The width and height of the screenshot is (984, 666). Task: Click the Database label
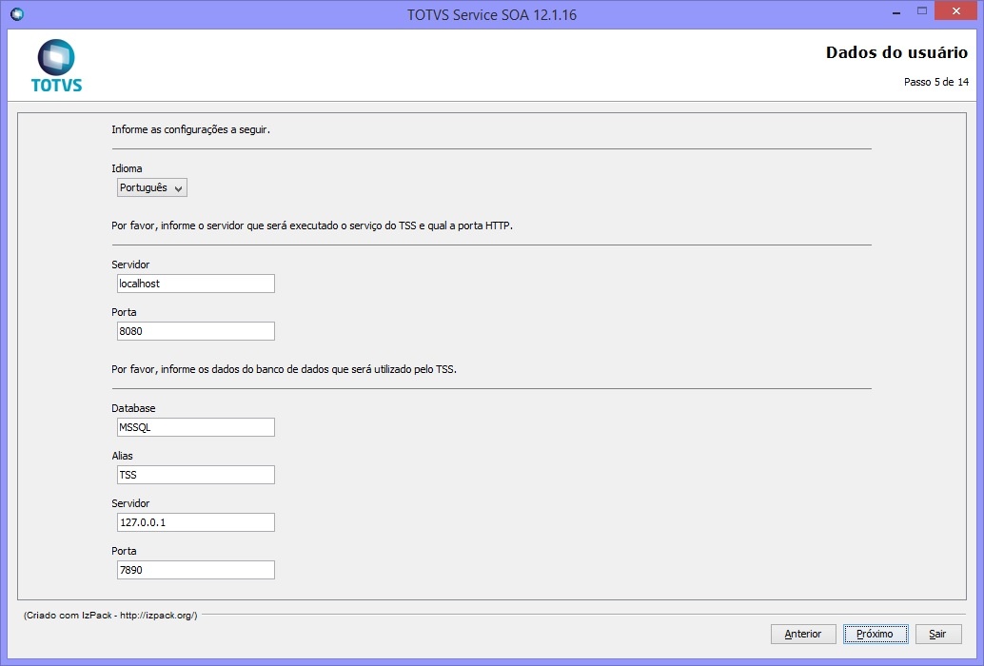point(133,408)
